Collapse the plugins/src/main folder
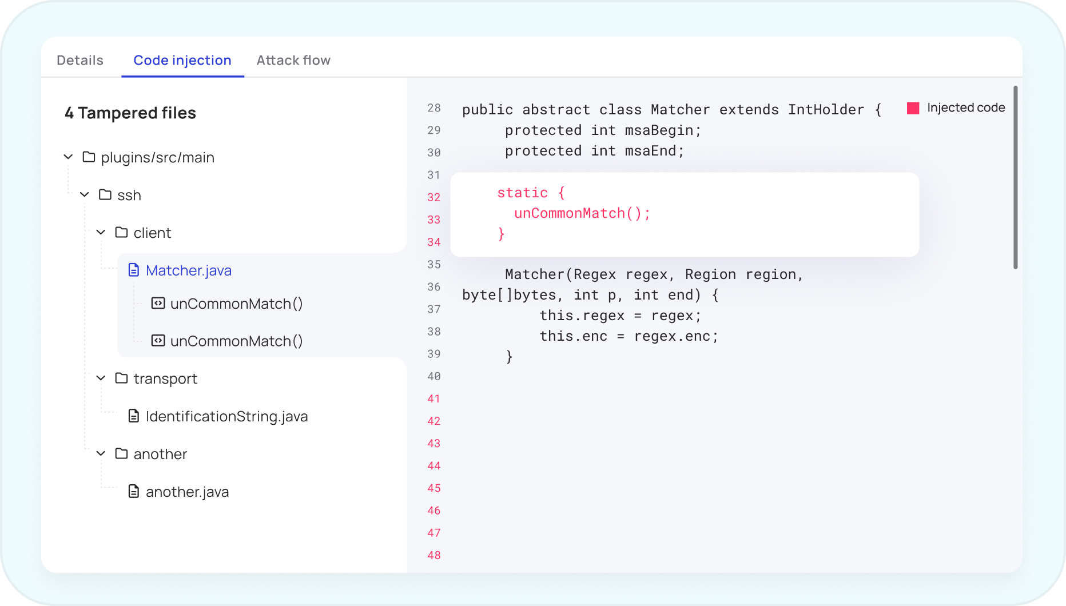The width and height of the screenshot is (1066, 606). (68, 157)
